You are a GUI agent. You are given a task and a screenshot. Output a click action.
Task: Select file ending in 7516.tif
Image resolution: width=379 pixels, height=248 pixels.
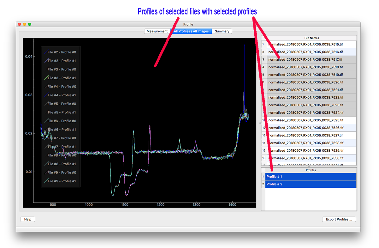click(305, 52)
